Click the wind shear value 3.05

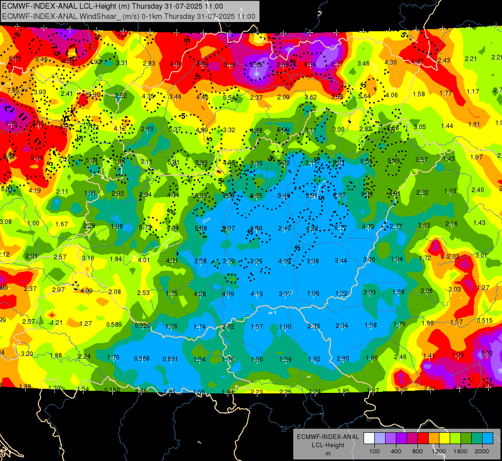(x=419, y=127)
